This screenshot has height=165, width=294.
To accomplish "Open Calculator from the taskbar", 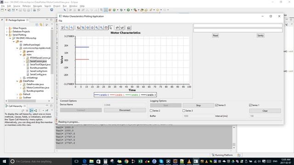I will click(x=105, y=161).
